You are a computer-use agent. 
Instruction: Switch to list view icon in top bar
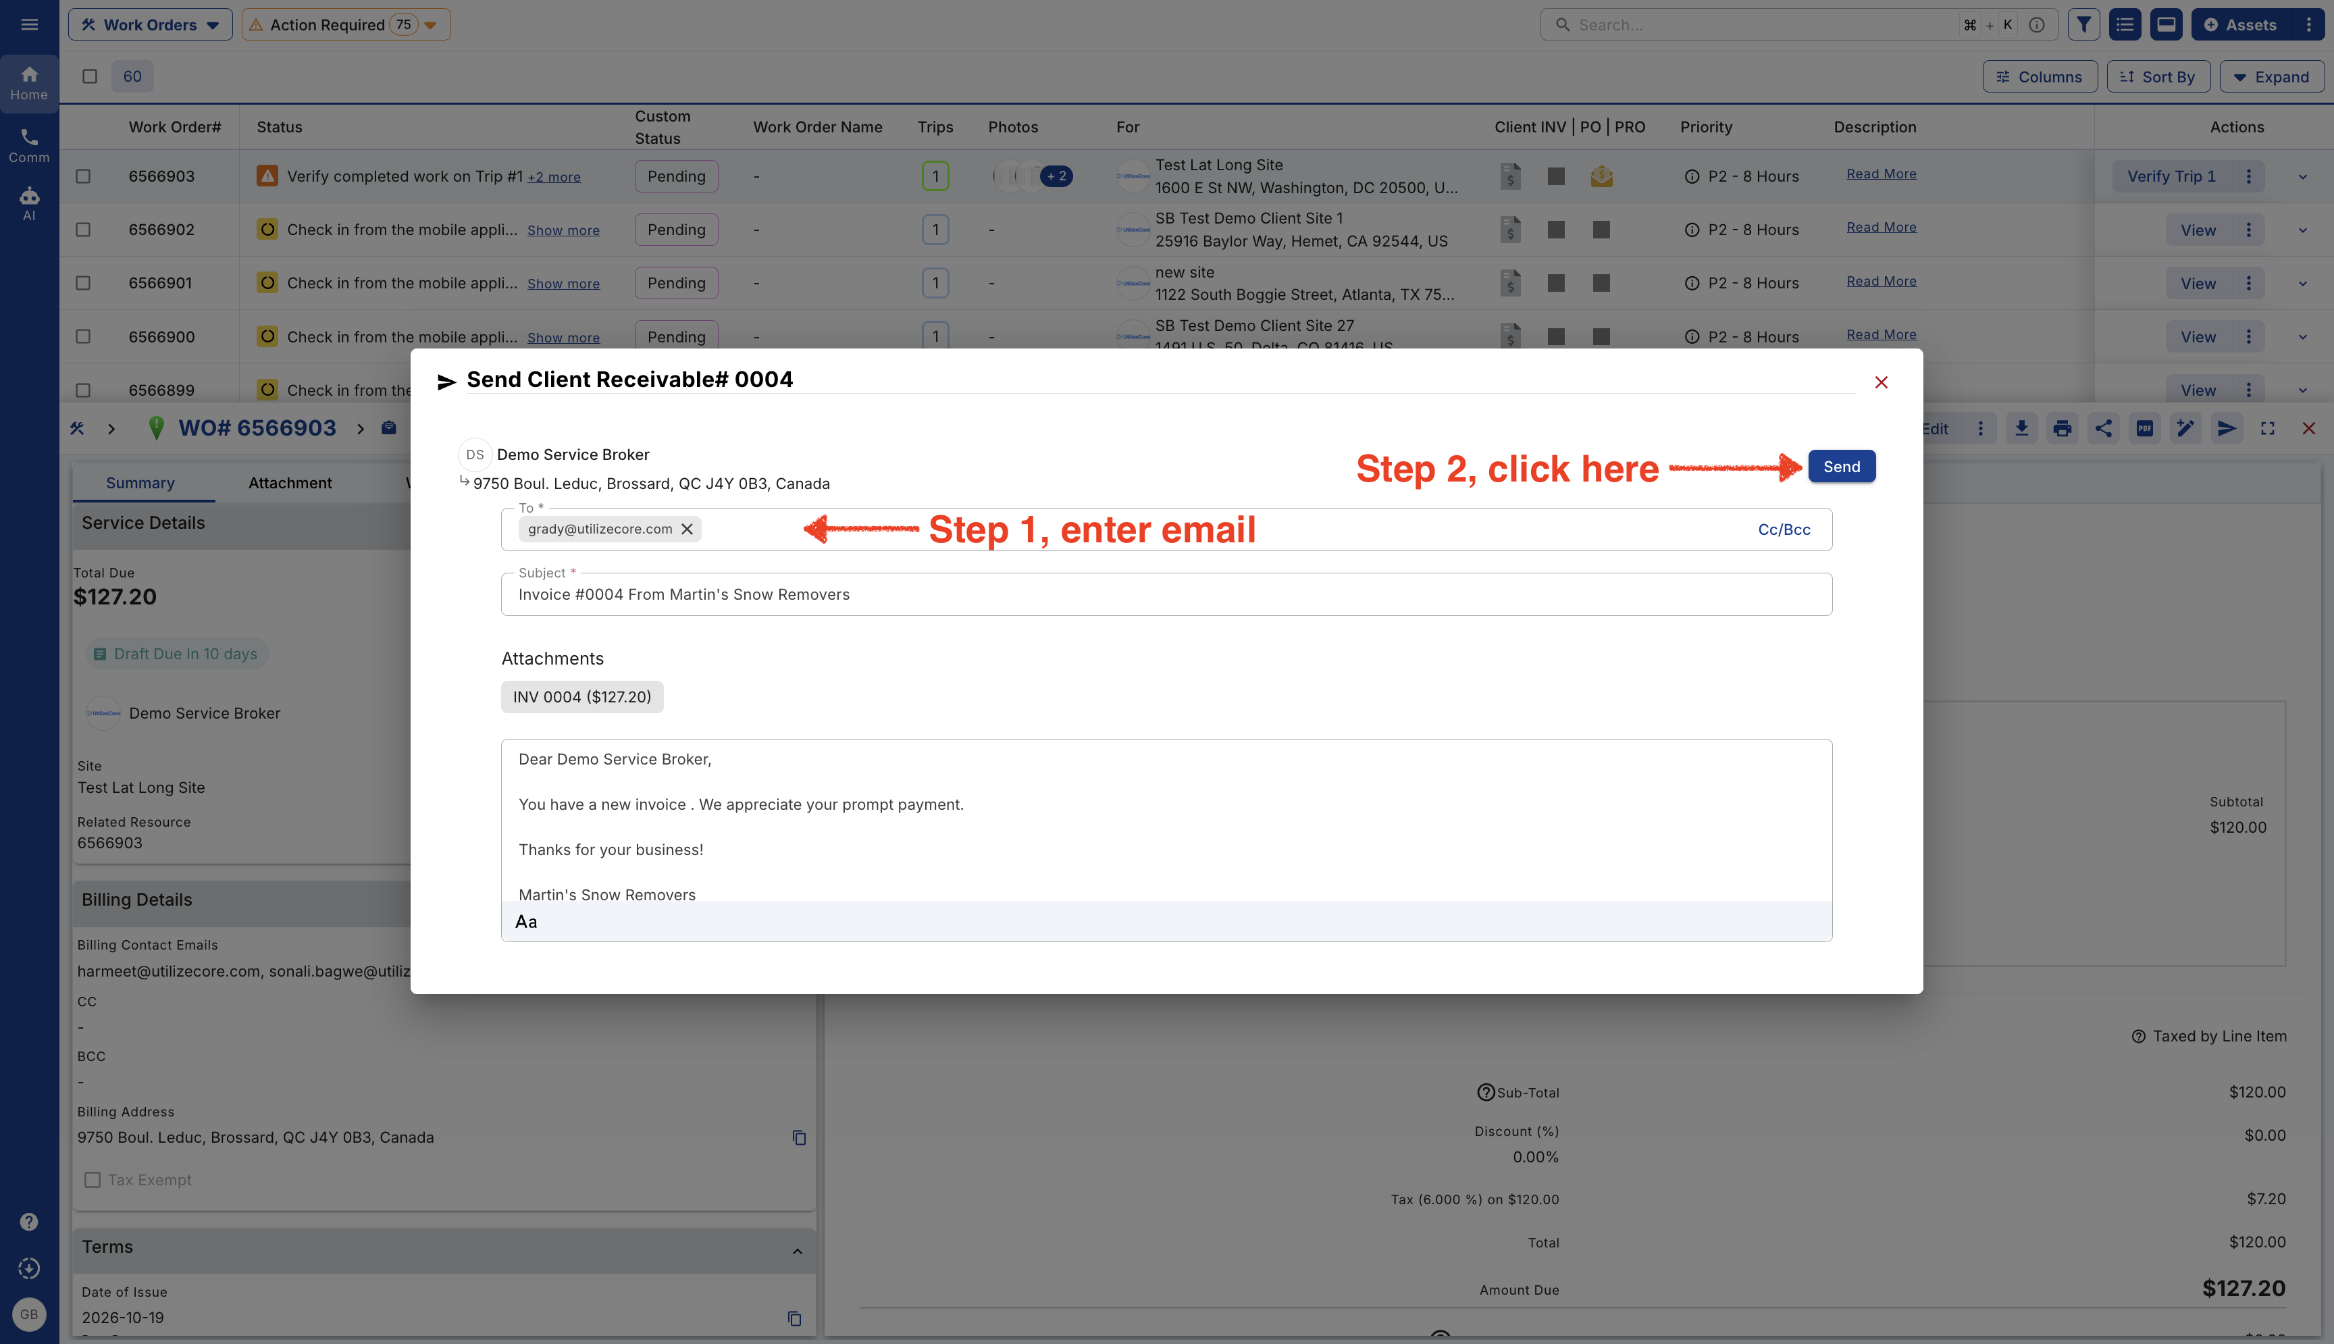pyautogui.click(x=2125, y=25)
